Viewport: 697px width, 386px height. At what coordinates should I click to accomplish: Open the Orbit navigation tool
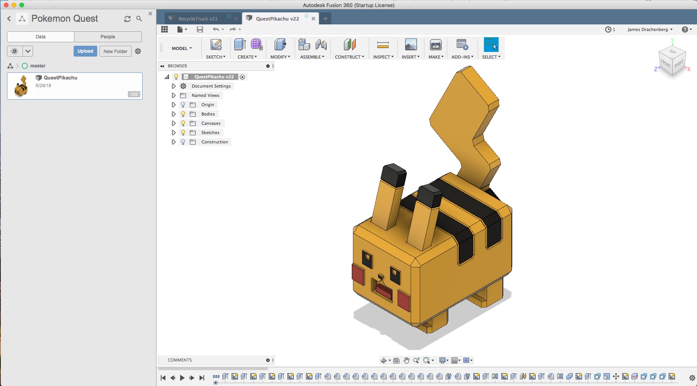pyautogui.click(x=384, y=360)
